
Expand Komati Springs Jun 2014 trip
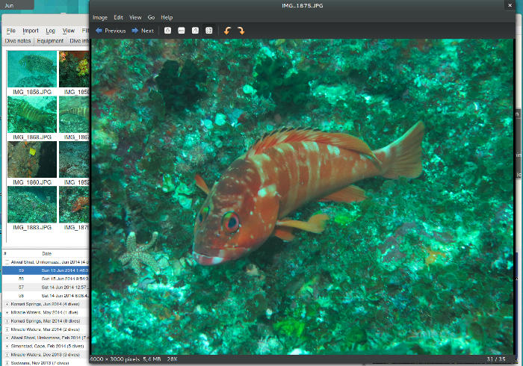tap(7, 304)
